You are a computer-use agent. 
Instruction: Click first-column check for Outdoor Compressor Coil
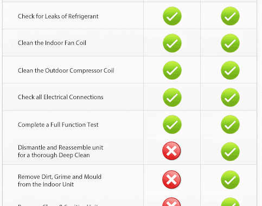tap(172, 70)
